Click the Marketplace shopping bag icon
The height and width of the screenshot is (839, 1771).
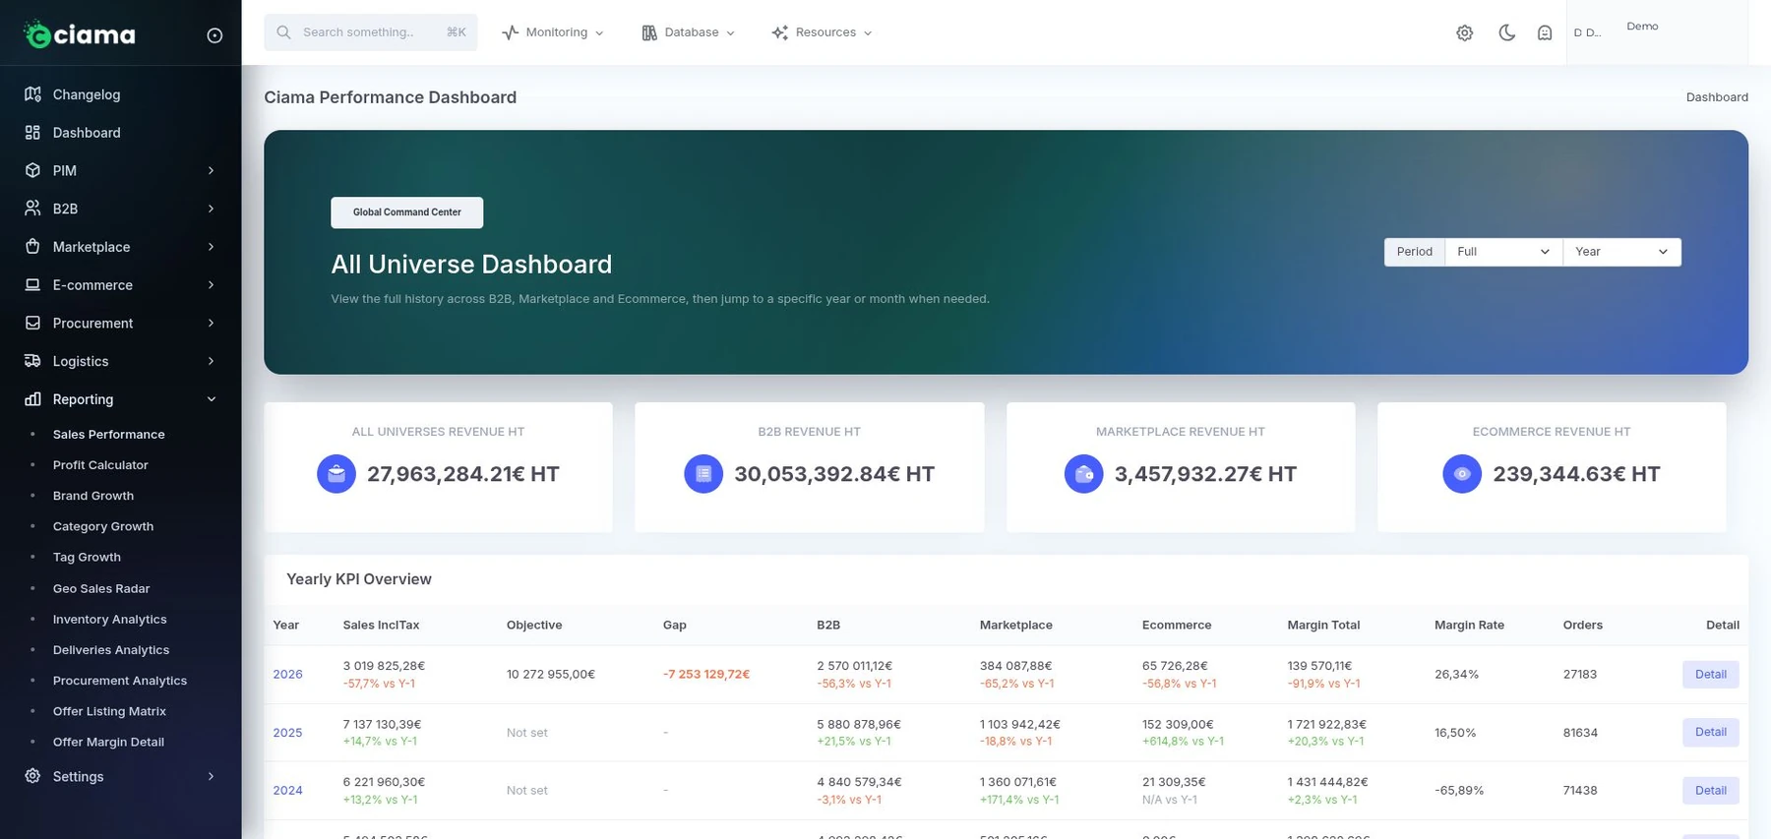click(x=32, y=247)
